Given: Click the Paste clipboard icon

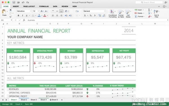Looking at the screenshot, I should pos(4,12).
